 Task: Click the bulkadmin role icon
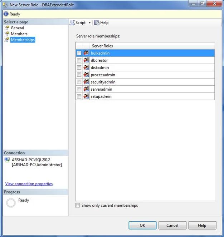click(x=86, y=53)
